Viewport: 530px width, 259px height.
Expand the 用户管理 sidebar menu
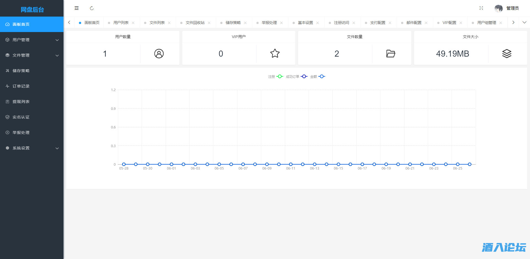(x=32, y=40)
